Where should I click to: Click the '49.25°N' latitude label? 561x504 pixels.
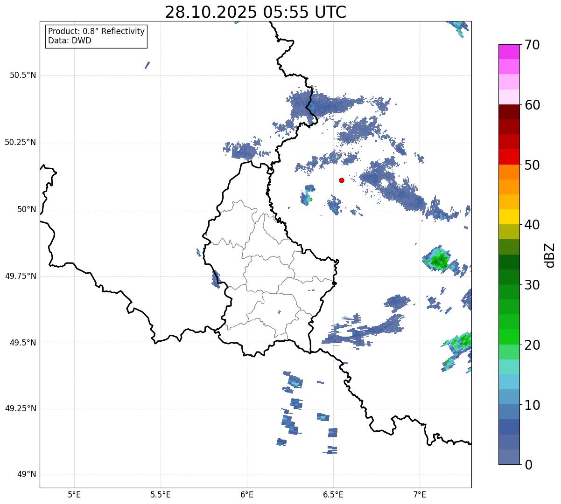20,408
